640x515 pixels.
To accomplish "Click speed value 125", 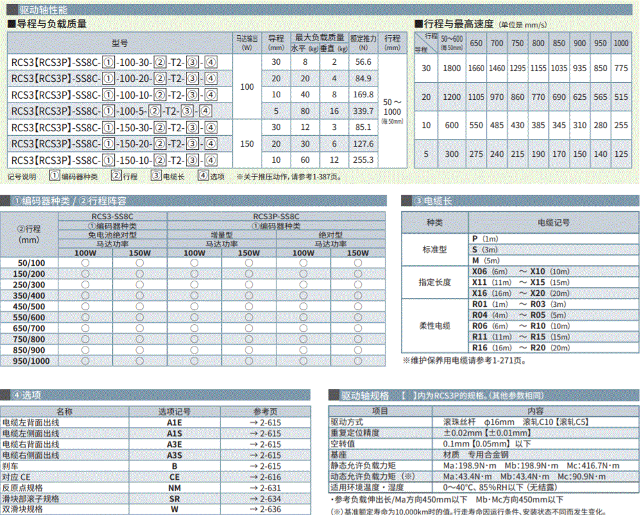I will pyautogui.click(x=621, y=154).
